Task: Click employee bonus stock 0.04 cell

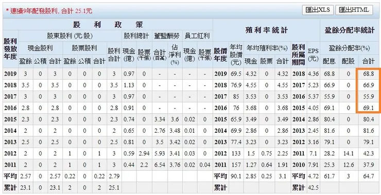Action: click(204, 165)
